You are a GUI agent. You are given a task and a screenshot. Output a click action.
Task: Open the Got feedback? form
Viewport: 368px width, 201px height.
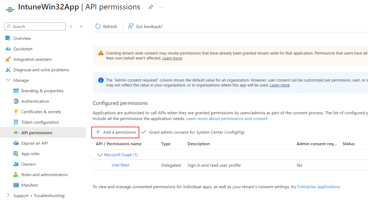[145, 26]
